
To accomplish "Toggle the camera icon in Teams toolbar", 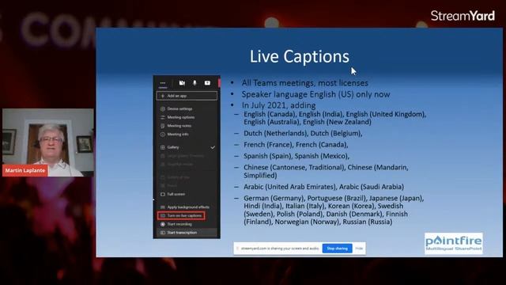I will [x=182, y=83].
